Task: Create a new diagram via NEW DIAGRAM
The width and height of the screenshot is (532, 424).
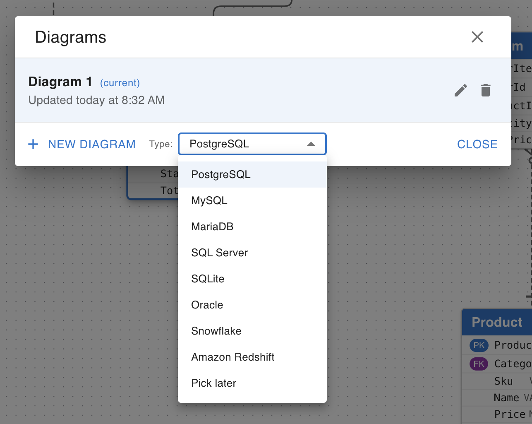Action: (81, 144)
